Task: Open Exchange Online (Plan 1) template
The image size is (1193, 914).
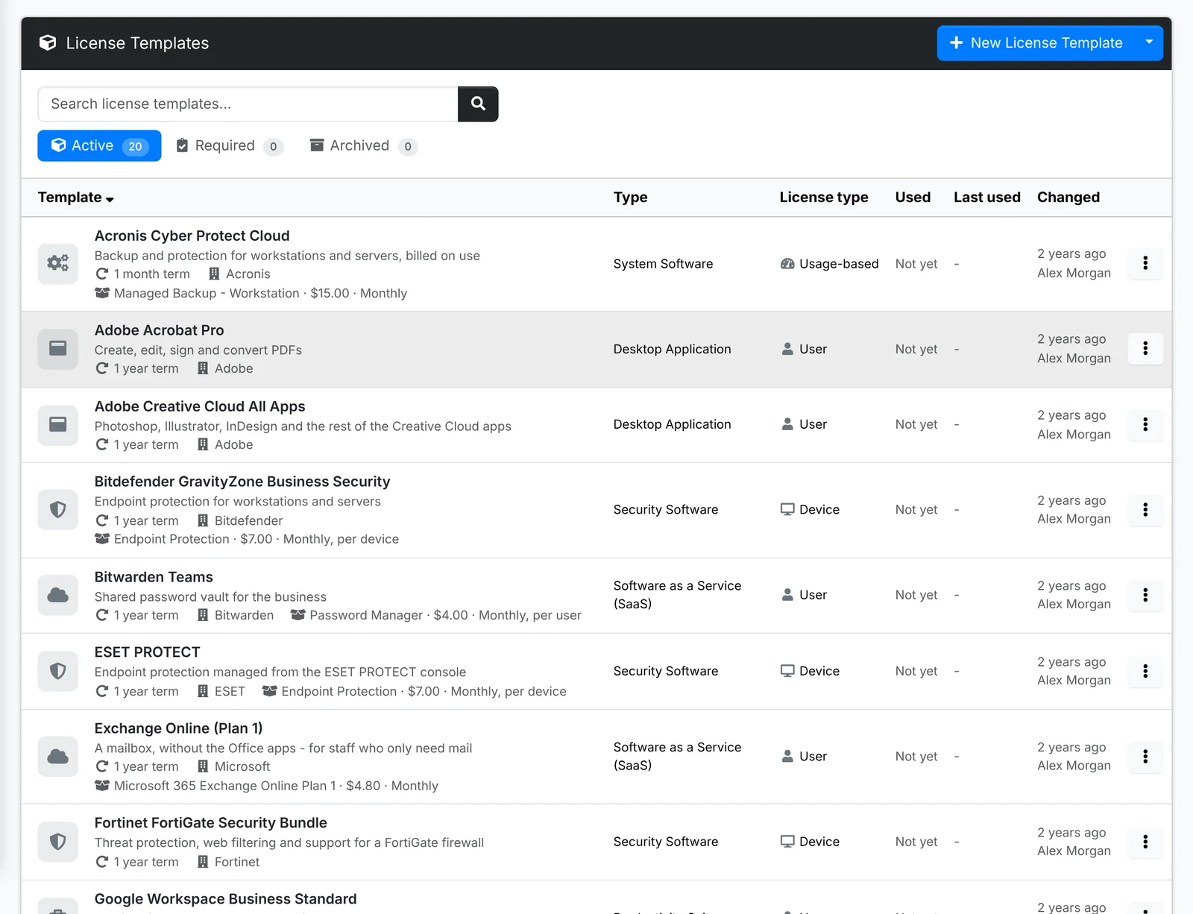Action: [x=178, y=728]
